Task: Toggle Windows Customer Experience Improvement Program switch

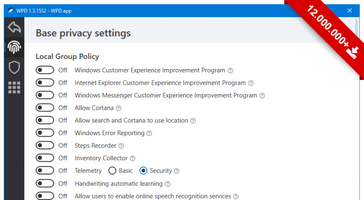Action: pyautogui.click(x=45, y=70)
